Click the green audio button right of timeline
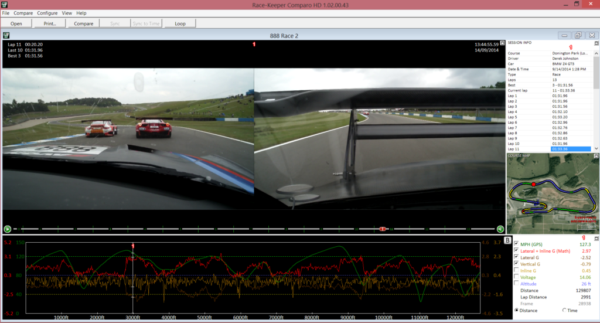Screen dimensions: 600x323 (500, 229)
